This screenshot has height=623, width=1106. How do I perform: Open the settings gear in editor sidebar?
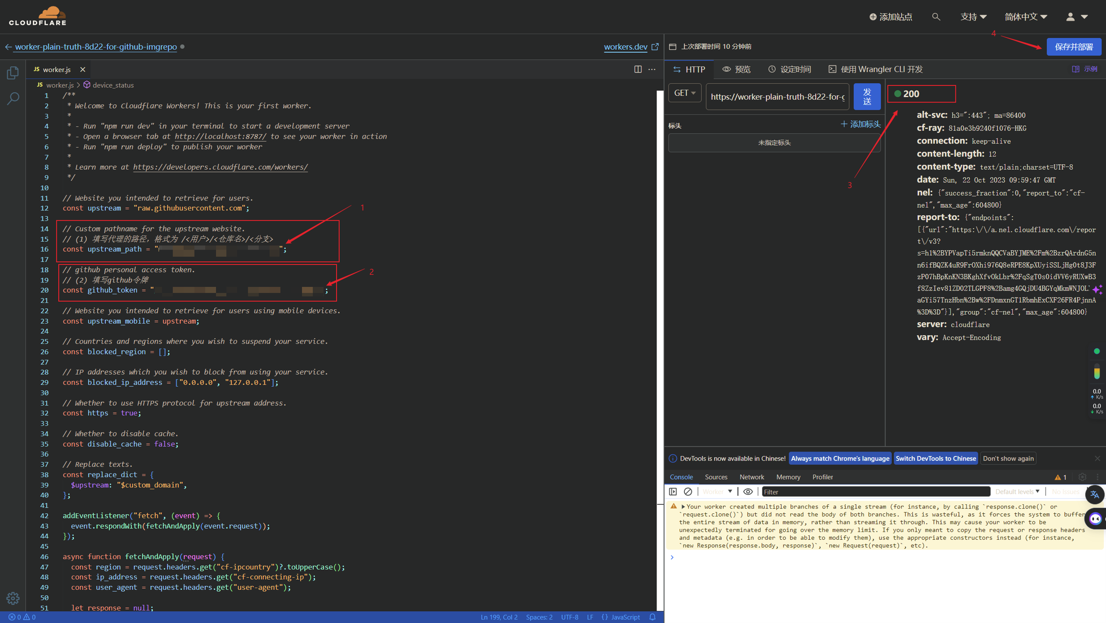pyautogui.click(x=13, y=598)
